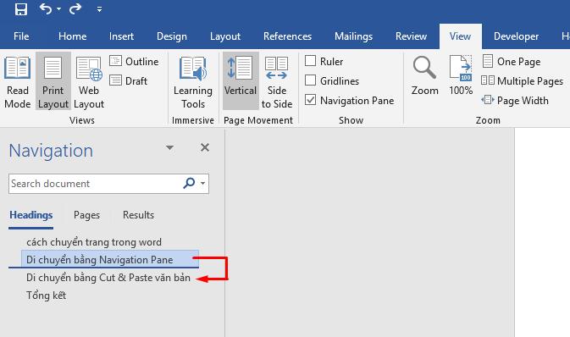Switch to the Home tab
570x337 pixels.
click(x=72, y=36)
